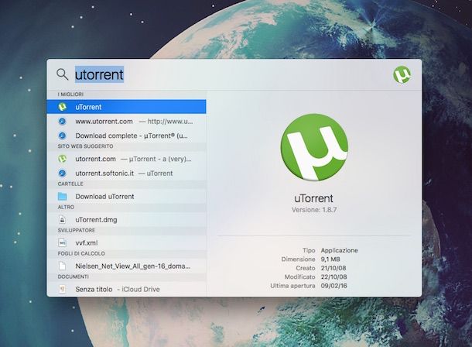Image resolution: width=472 pixels, height=347 pixels.
Task: Click the uTorrent favicon beside utorrent.com suggestion
Action: pos(63,159)
